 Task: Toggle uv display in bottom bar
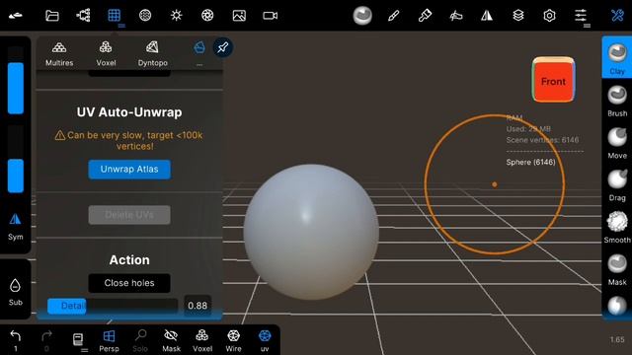pyautogui.click(x=265, y=340)
